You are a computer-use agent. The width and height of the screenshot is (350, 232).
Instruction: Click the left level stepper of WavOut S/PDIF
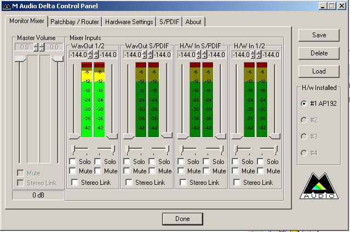(x=145, y=54)
